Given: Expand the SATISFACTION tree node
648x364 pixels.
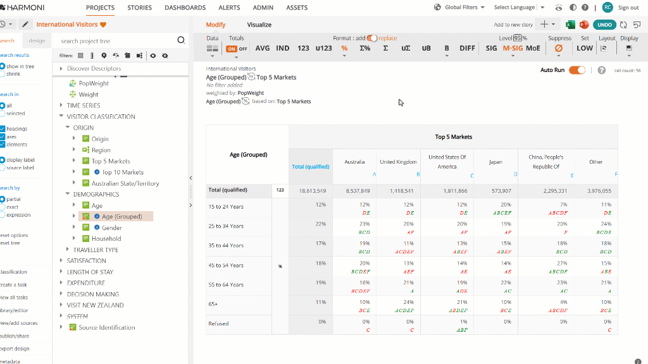Looking at the screenshot, I should click(x=61, y=260).
